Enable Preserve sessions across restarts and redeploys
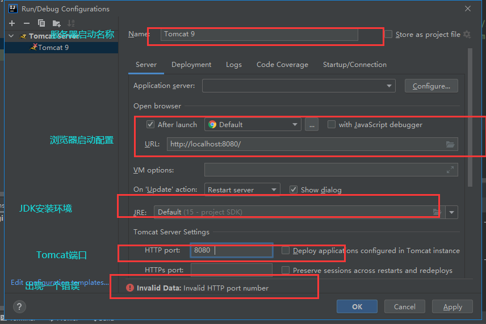The height and width of the screenshot is (324, 486). [286, 270]
